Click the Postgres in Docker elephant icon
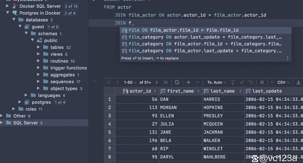Image resolution: width=303 pixels, height=163 pixels. pyautogui.click(x=14, y=13)
